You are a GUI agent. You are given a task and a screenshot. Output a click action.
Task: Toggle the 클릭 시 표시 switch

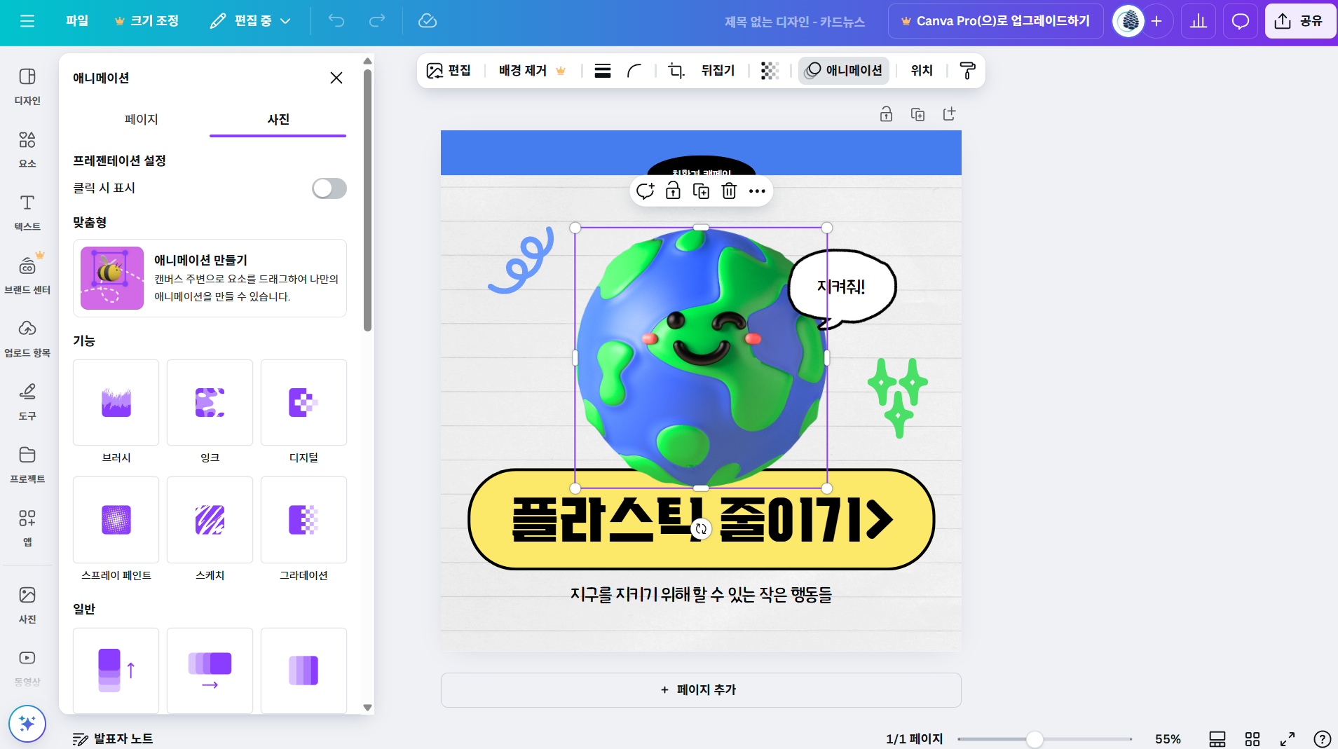[329, 188]
